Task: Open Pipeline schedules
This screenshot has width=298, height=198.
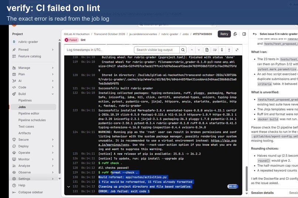Action: [x=32, y=120]
